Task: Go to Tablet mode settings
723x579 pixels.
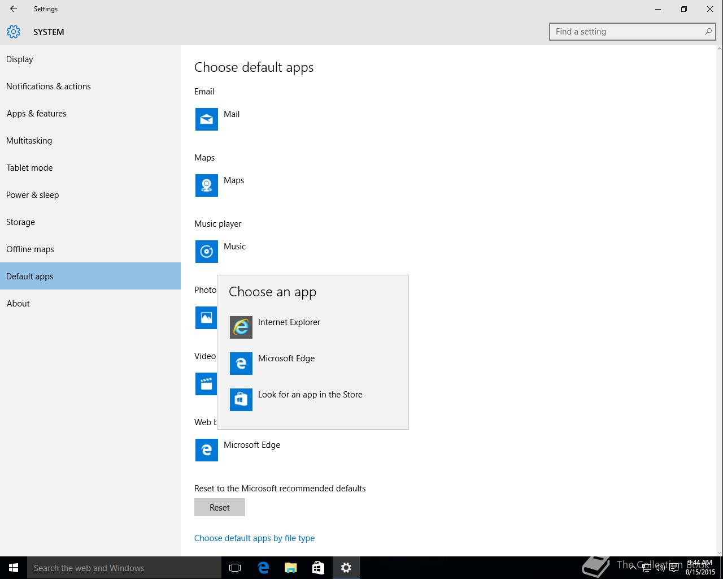Action: click(90, 167)
